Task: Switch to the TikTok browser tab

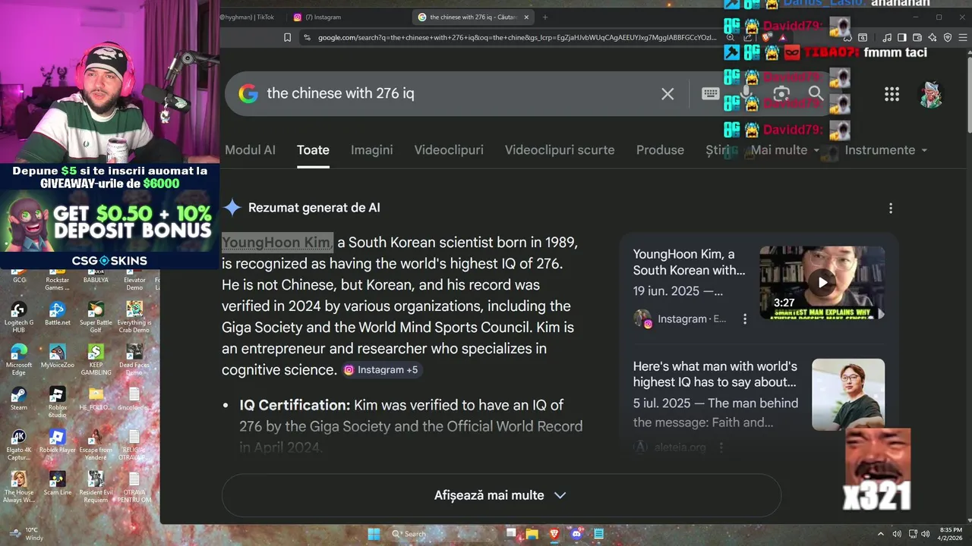Action: coord(251,17)
